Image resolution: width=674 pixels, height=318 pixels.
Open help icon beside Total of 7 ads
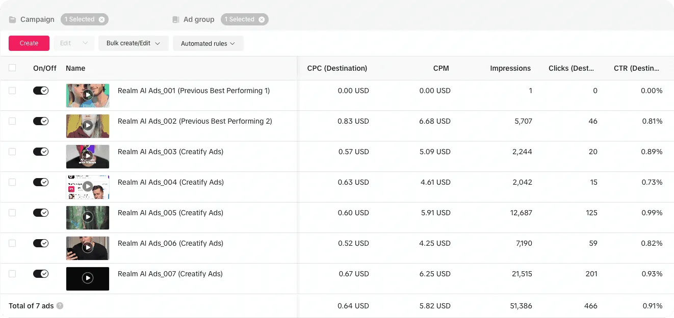(x=60, y=306)
